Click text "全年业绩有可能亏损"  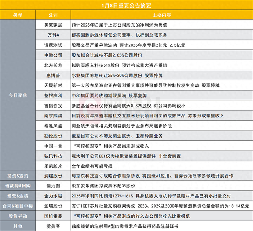[x=92, y=166]
